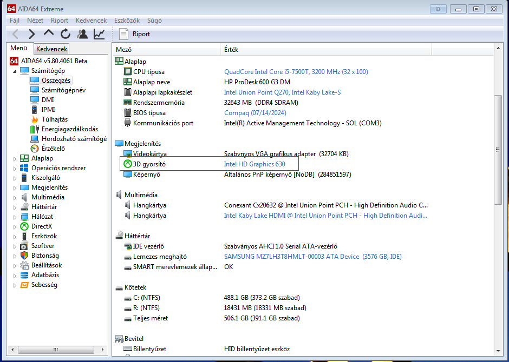Click the Szoftver icon in tree
The width and height of the screenshot is (509, 362).
[24, 245]
